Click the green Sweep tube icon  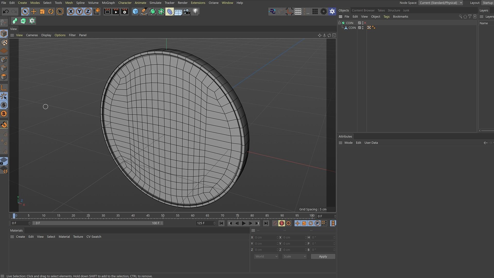click(15, 21)
